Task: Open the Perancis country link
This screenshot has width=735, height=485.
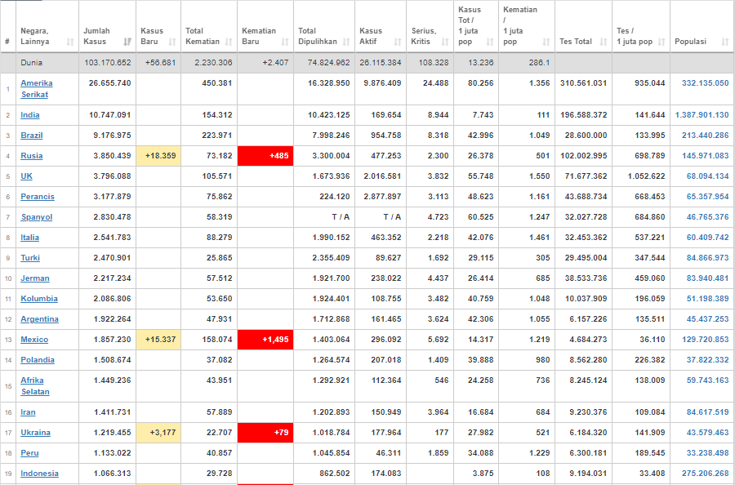Action: tap(38, 196)
